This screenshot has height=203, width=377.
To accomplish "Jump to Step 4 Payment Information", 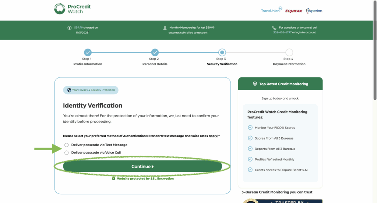I will [289, 52].
